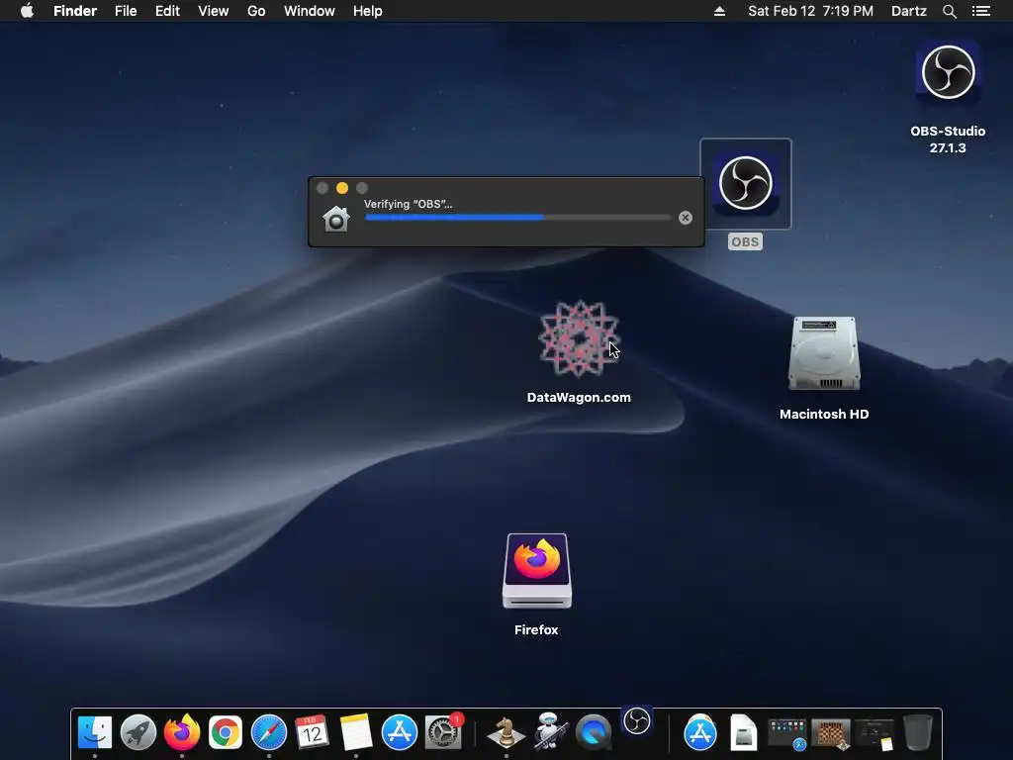Viewport: 1013px width, 760px height.
Task: Open Notes app in the Dock
Action: 356,733
